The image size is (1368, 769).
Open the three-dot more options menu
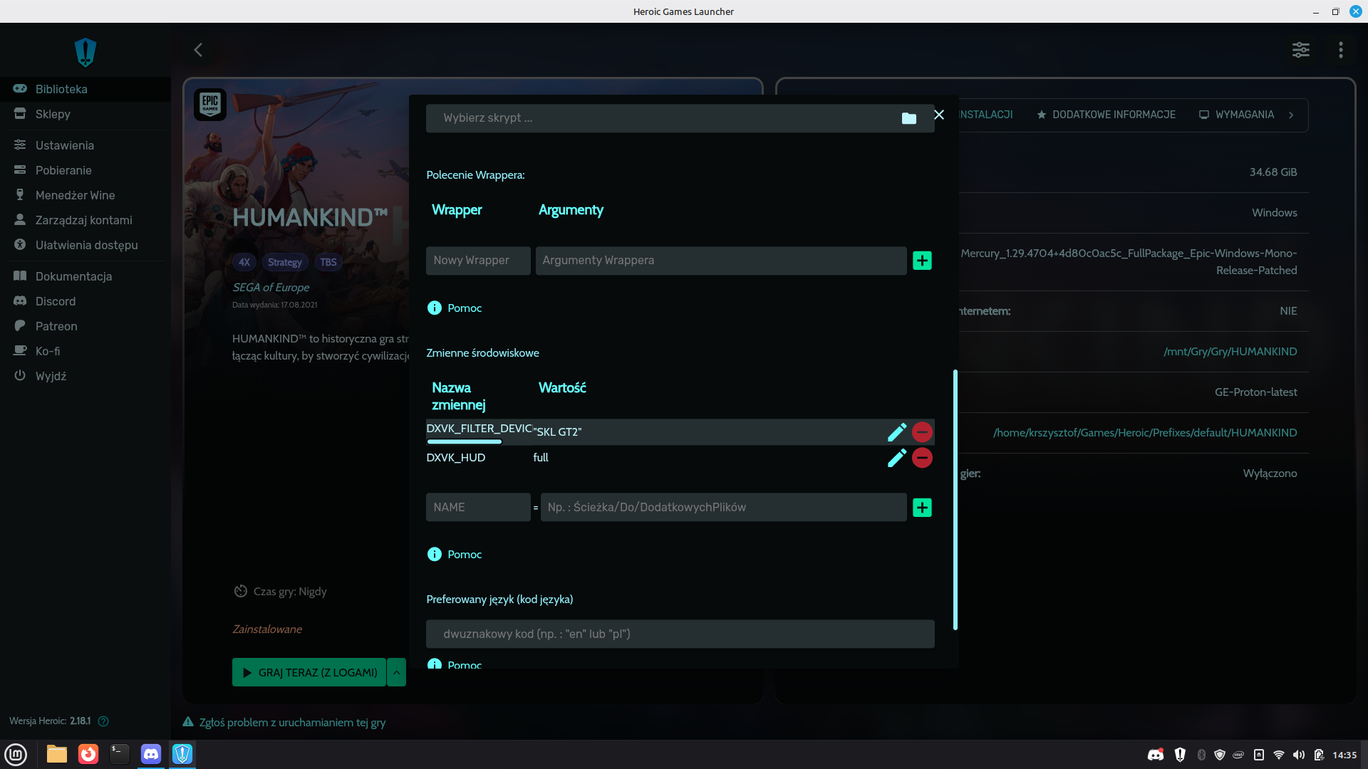(1340, 50)
